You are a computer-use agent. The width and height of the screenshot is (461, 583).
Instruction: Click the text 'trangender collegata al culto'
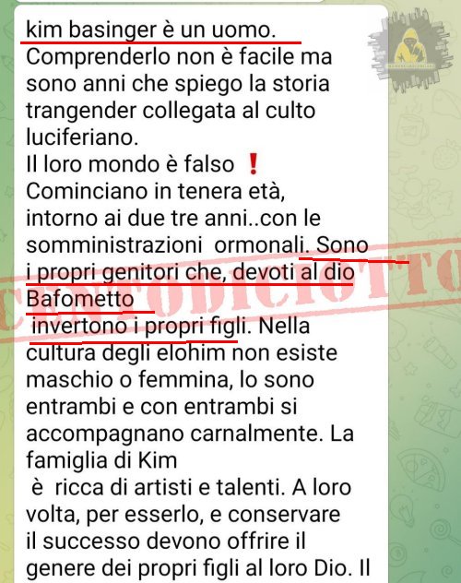coord(171,111)
